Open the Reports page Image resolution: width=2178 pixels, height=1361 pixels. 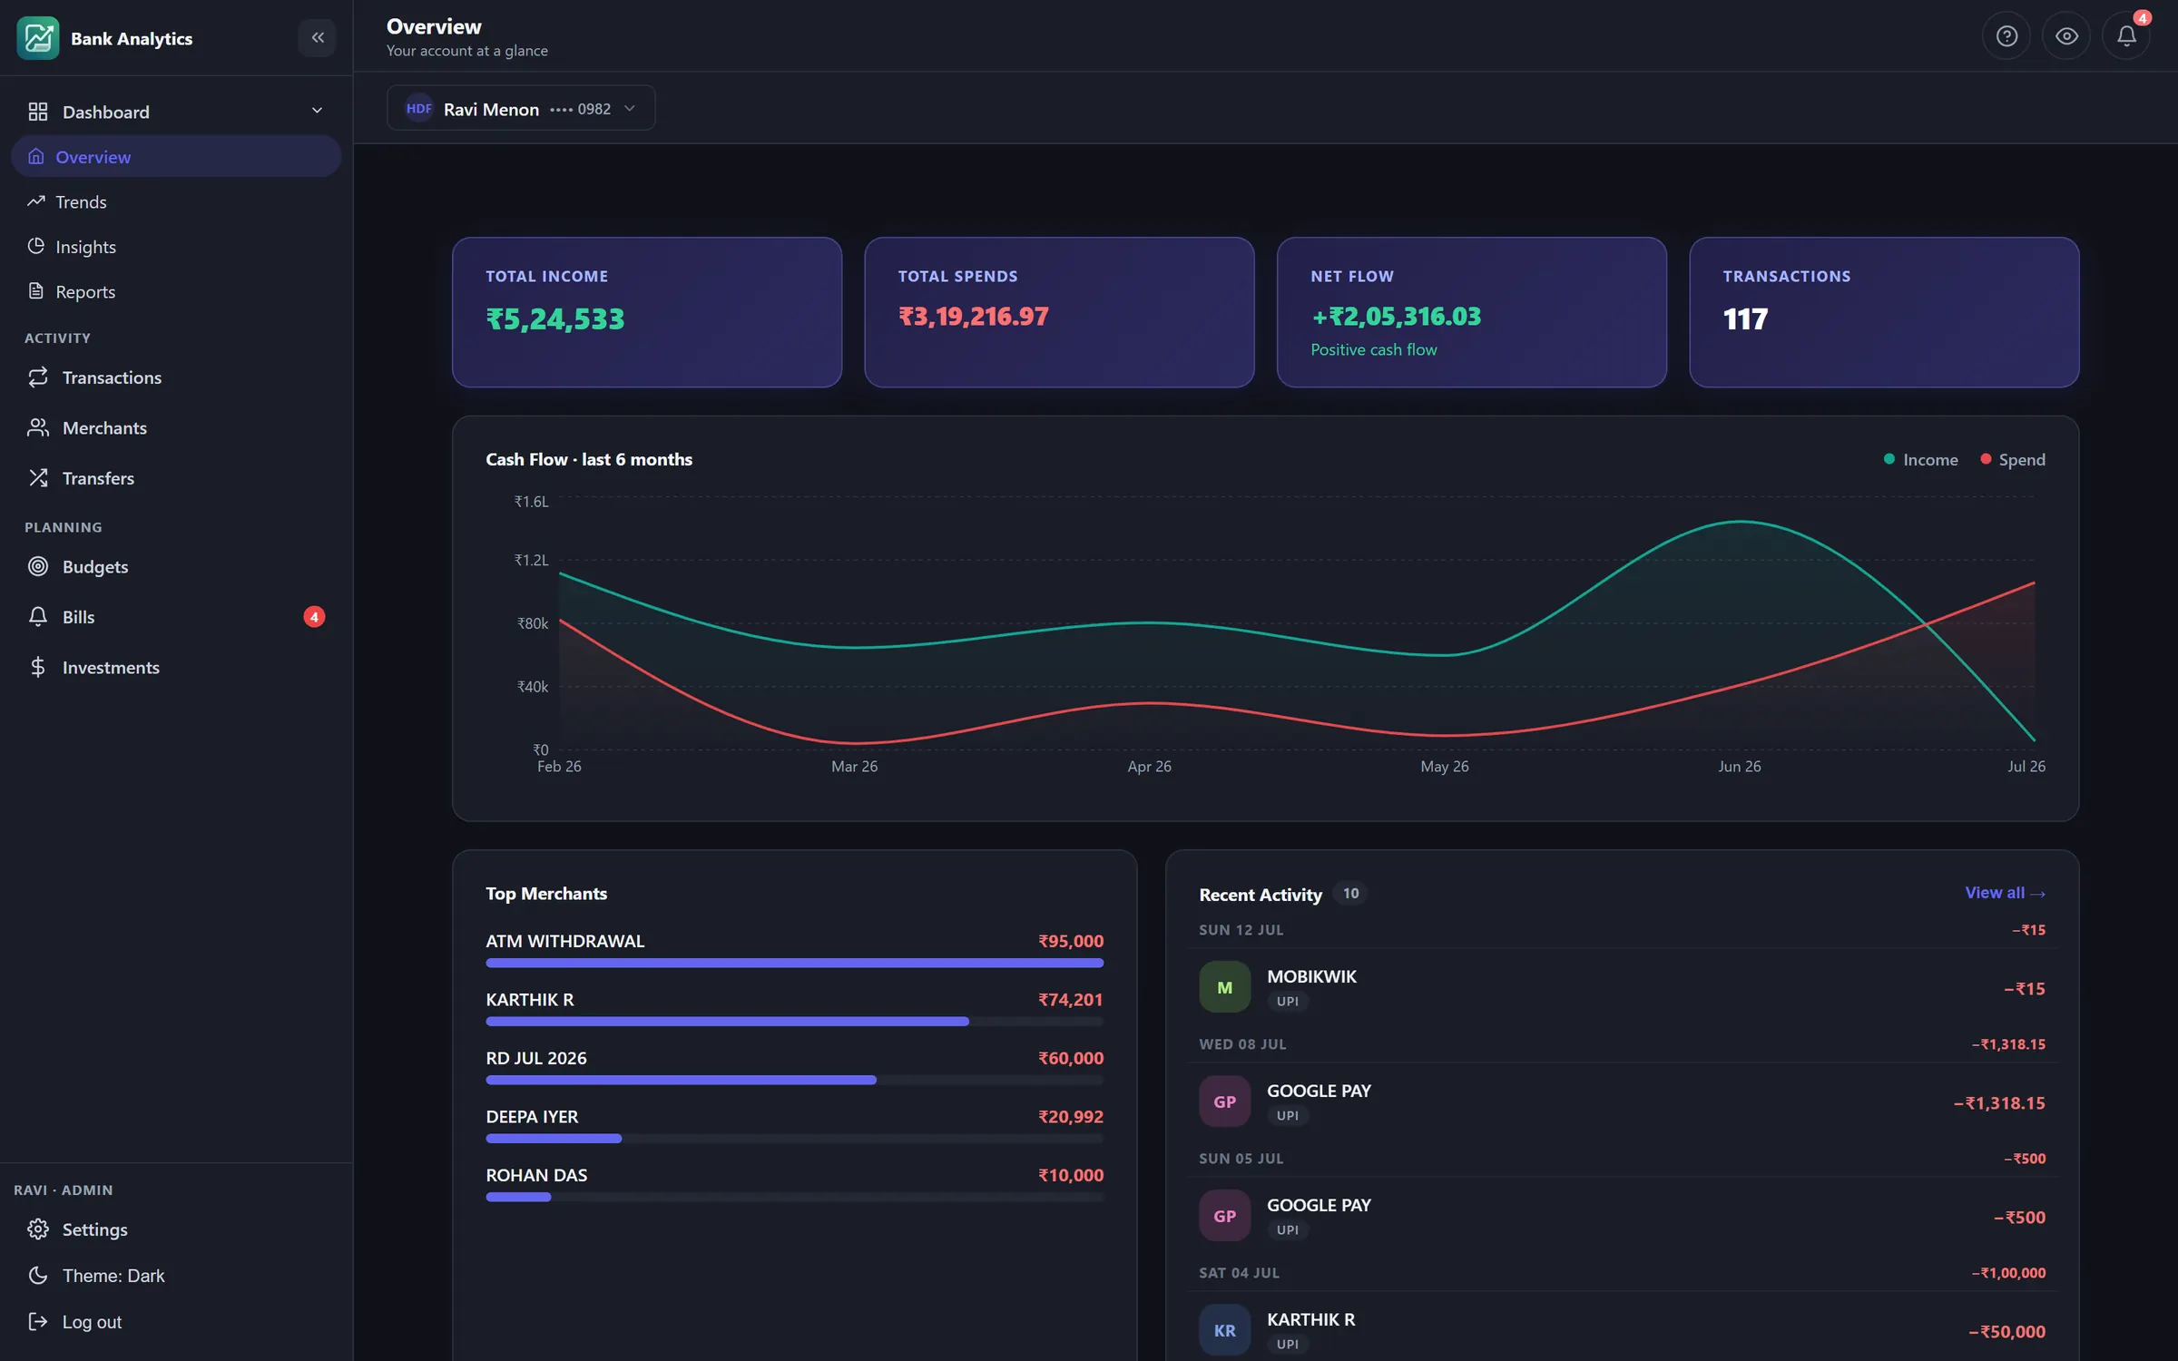coord(176,291)
